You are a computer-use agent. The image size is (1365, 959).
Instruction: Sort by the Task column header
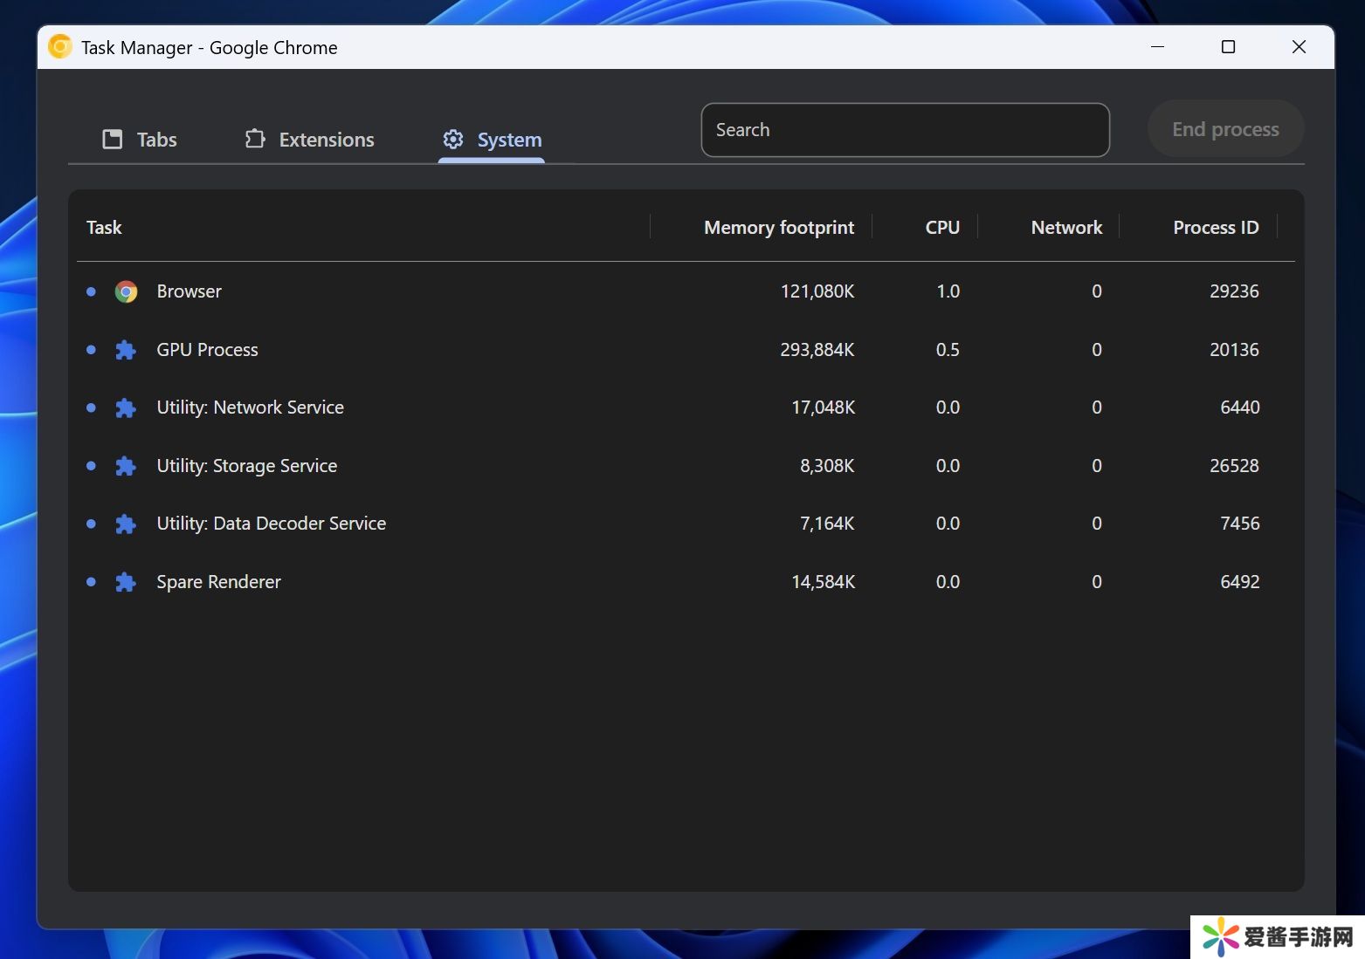tap(104, 228)
